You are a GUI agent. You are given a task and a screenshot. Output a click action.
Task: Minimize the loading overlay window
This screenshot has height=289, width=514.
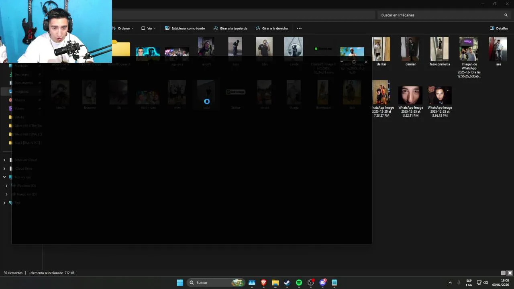coord(342,62)
